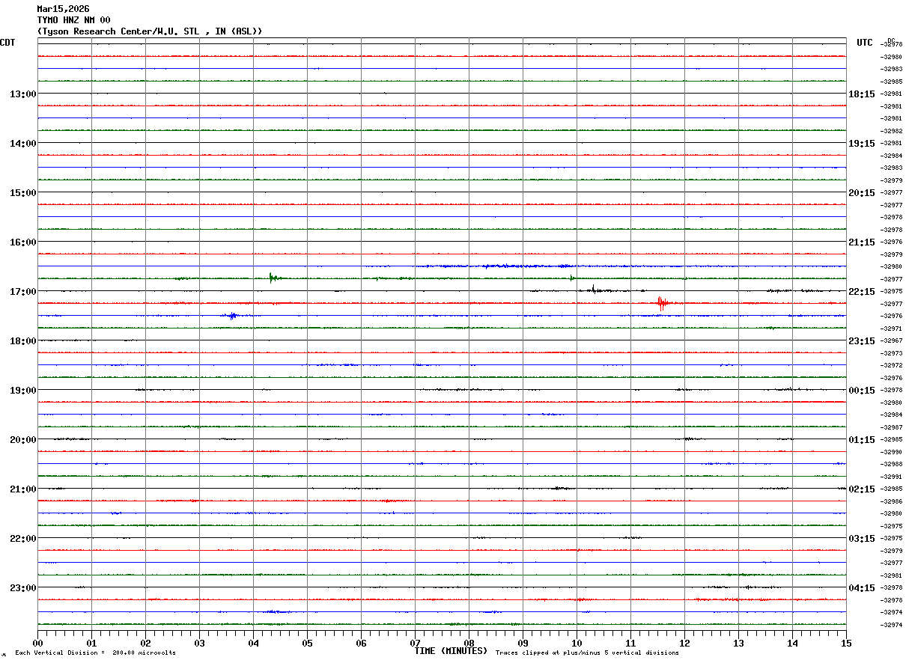This screenshot has width=906, height=663.
Task: Click minute tick label 06 on bottom axis
Action: click(361, 643)
